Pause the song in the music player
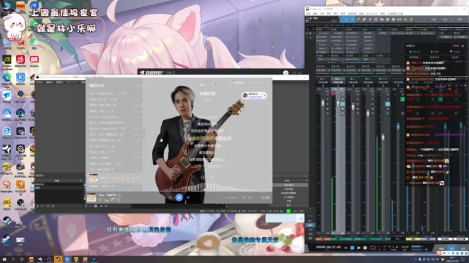469x263 pixels. (x=179, y=197)
